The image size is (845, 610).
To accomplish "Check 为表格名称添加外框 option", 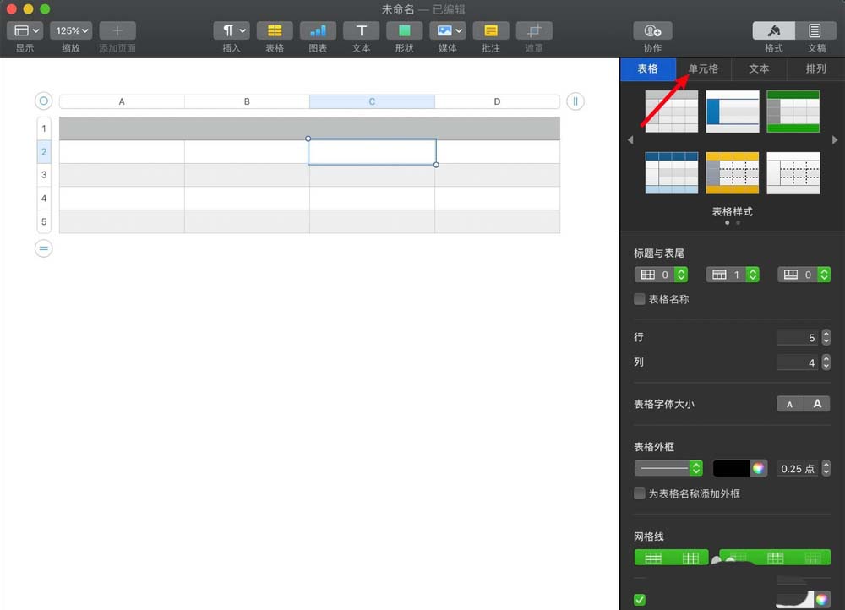I will [640, 493].
